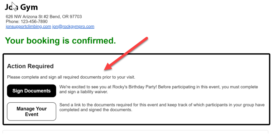The height and width of the screenshot is (134, 275).
Task: Open the Manage Your Event button
Action: tap(32, 111)
